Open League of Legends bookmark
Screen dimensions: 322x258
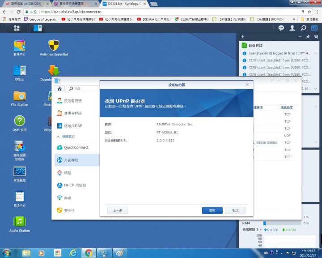coord(40,19)
